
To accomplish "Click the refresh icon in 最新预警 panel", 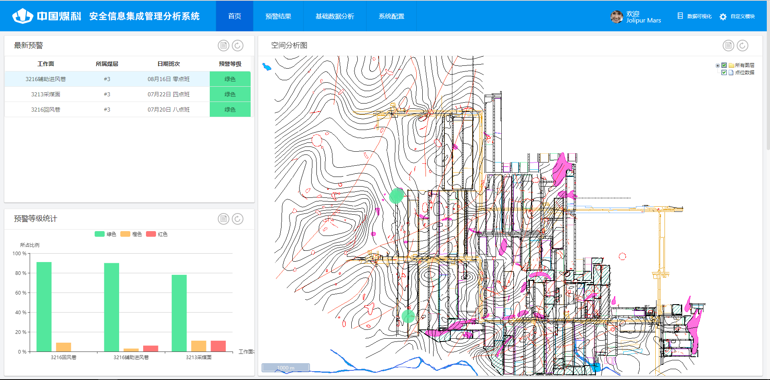I will (237, 46).
